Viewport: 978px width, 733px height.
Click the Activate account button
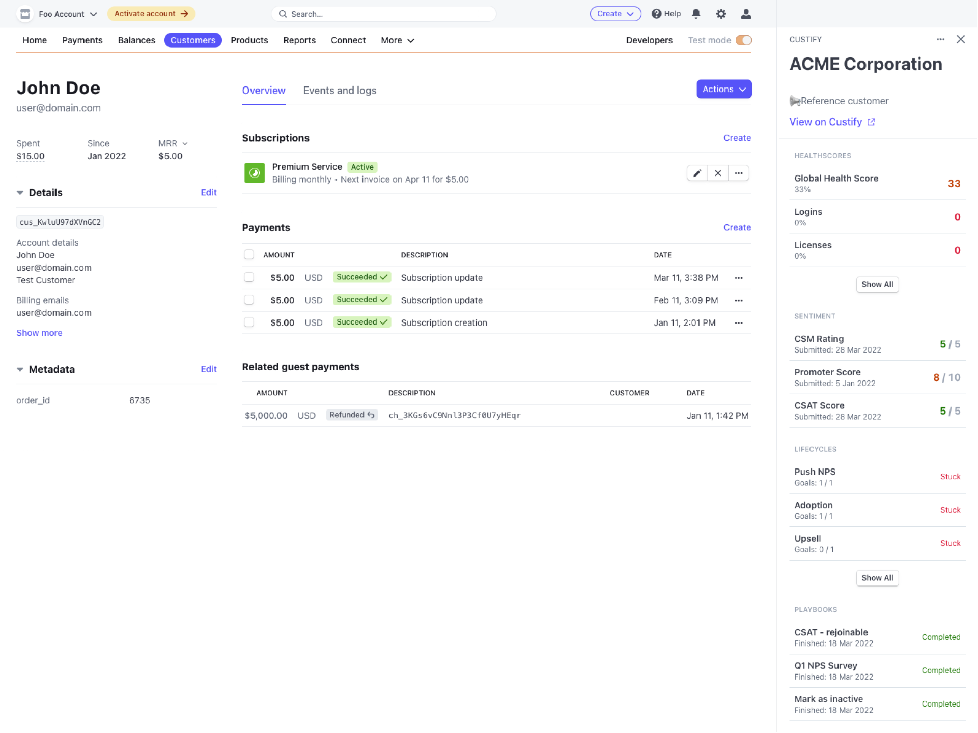[151, 14]
